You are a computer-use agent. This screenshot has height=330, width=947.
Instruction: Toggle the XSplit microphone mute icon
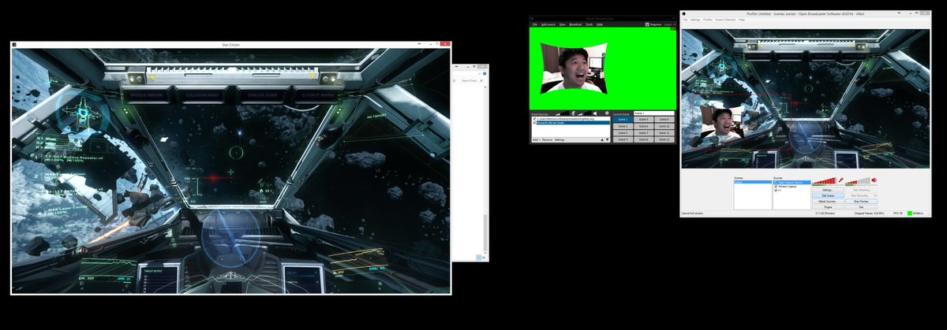pos(573,113)
